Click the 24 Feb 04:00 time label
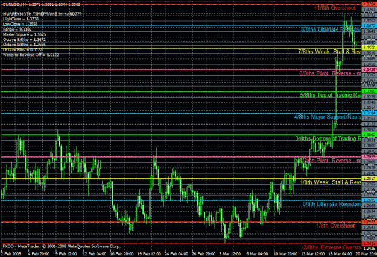 point(177,254)
